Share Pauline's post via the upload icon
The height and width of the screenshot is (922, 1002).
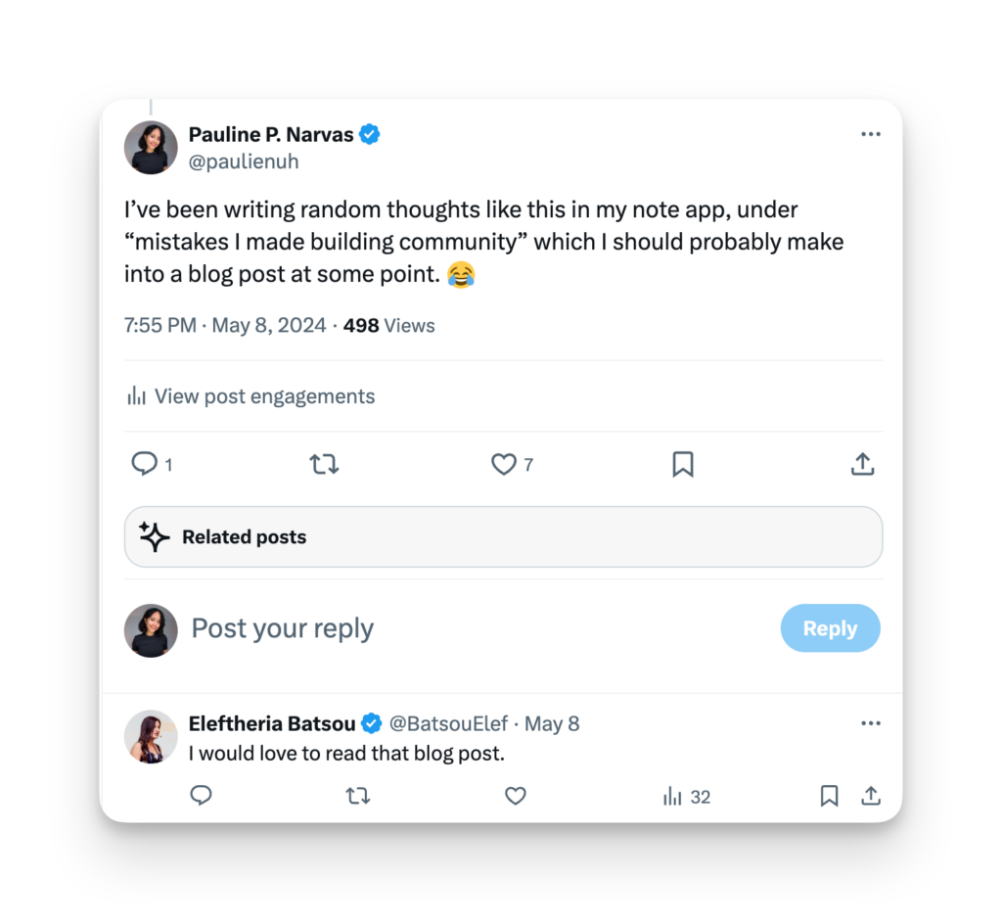pos(862,464)
